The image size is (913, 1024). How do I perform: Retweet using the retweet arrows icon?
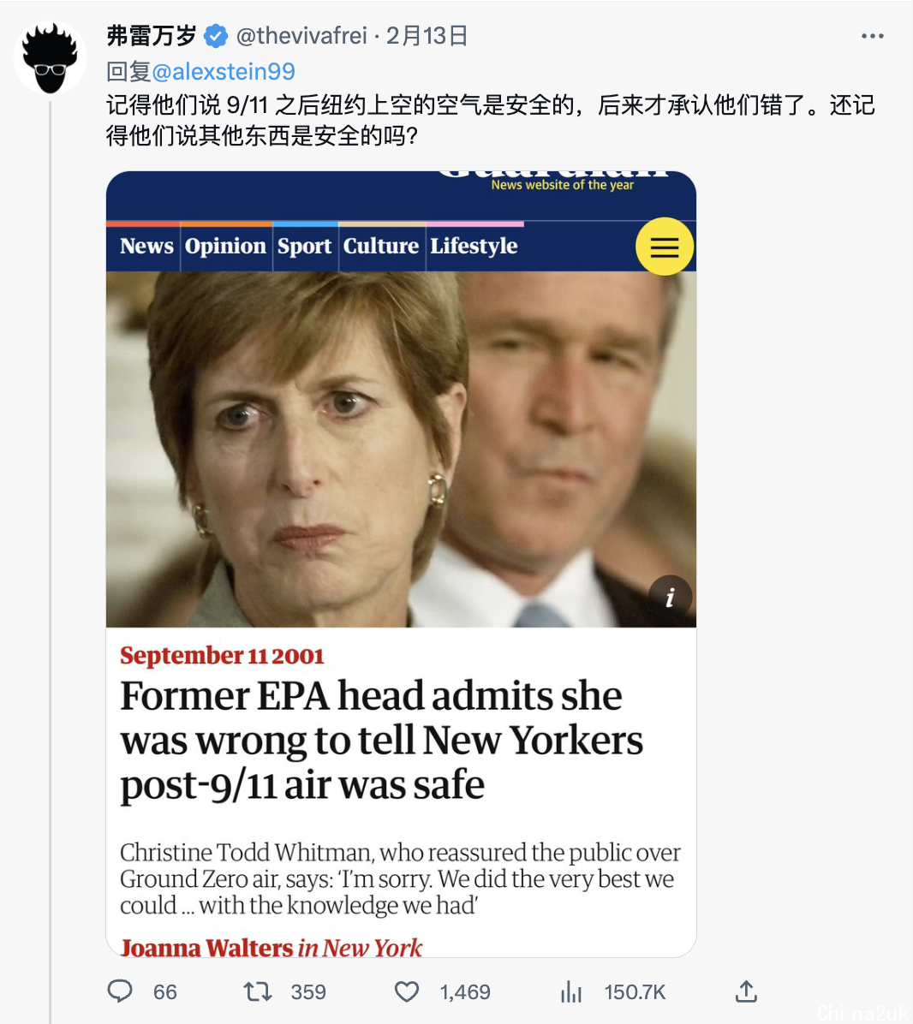257,992
